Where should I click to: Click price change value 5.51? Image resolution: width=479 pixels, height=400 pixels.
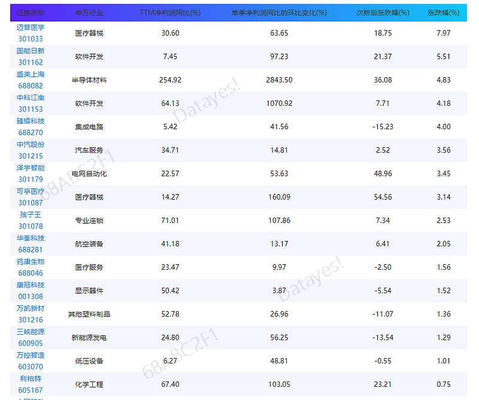click(x=443, y=56)
